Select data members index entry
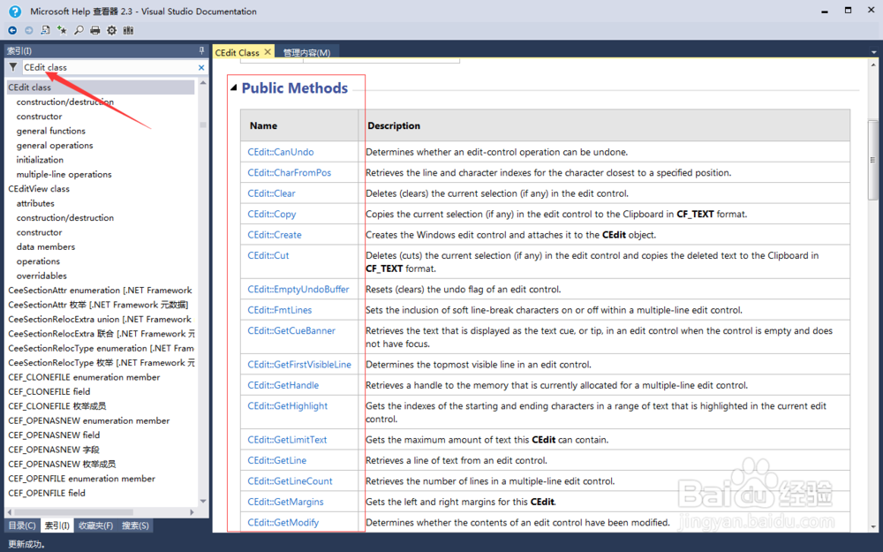This screenshot has height=552, width=883. (46, 246)
